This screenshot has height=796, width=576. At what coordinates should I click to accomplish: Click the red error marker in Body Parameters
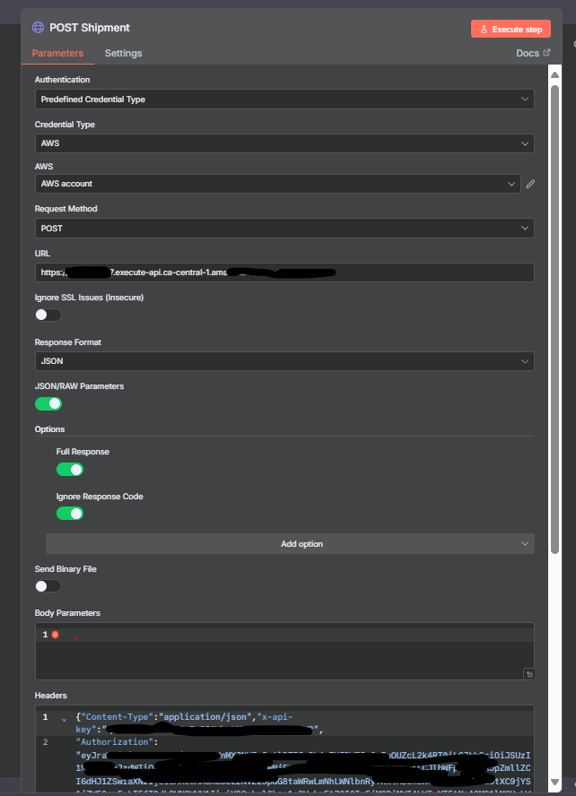pyautogui.click(x=56, y=635)
